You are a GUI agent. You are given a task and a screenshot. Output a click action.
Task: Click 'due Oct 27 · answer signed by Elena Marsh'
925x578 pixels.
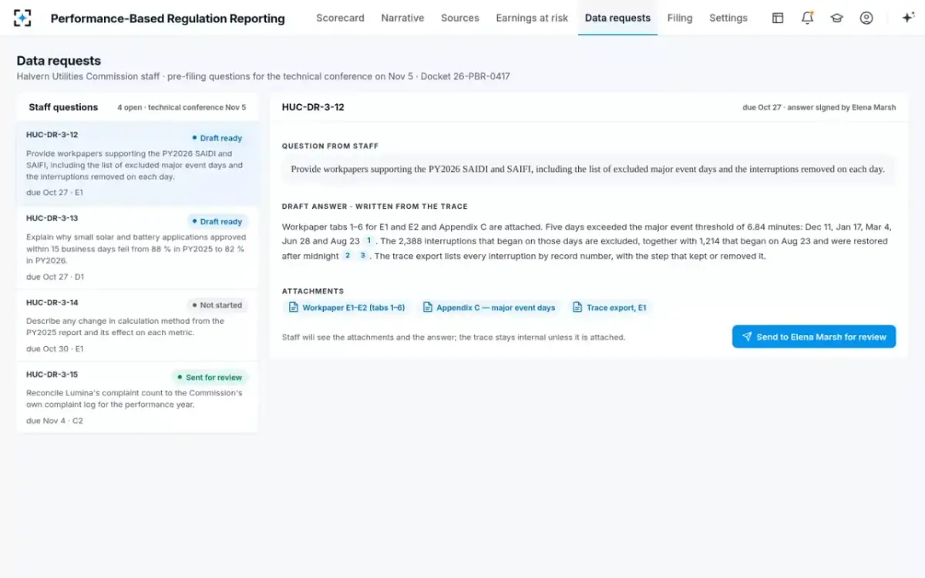pyautogui.click(x=819, y=108)
